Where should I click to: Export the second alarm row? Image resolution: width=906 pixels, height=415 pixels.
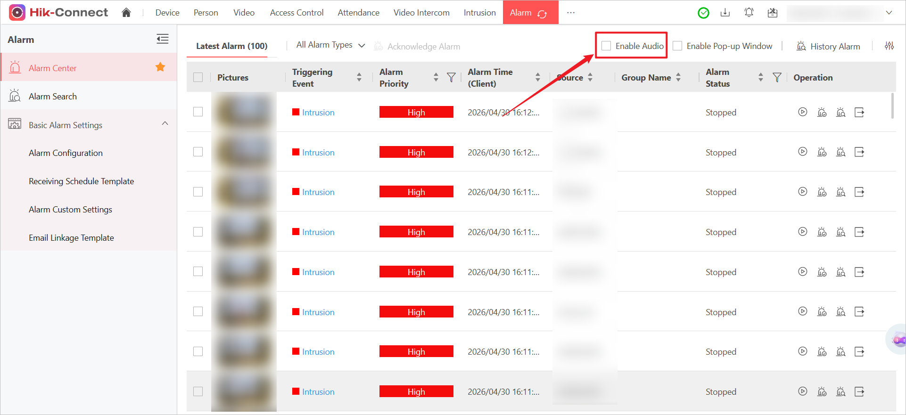click(859, 152)
